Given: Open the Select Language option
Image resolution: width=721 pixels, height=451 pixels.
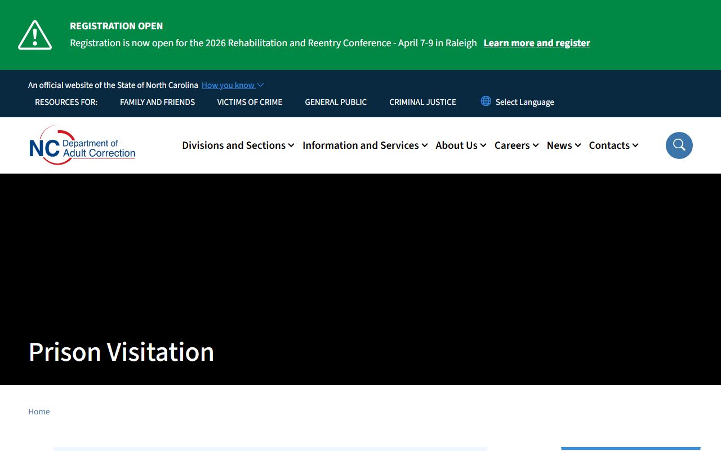Looking at the screenshot, I should (524, 102).
